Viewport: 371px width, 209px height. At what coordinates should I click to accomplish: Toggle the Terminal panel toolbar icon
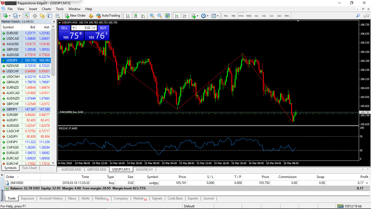click(50, 16)
